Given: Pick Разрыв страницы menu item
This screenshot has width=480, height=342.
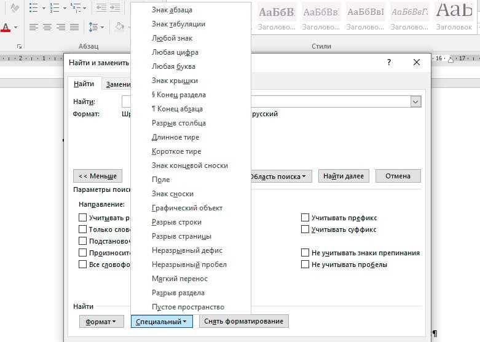Looking at the screenshot, I should pyautogui.click(x=191, y=236).
